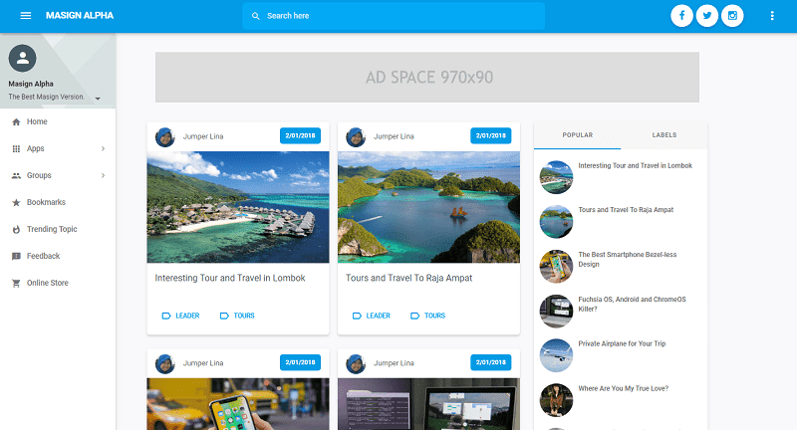Open the smartphone taxi post image
Viewport: 797px width, 430px height.
pyautogui.click(x=238, y=404)
